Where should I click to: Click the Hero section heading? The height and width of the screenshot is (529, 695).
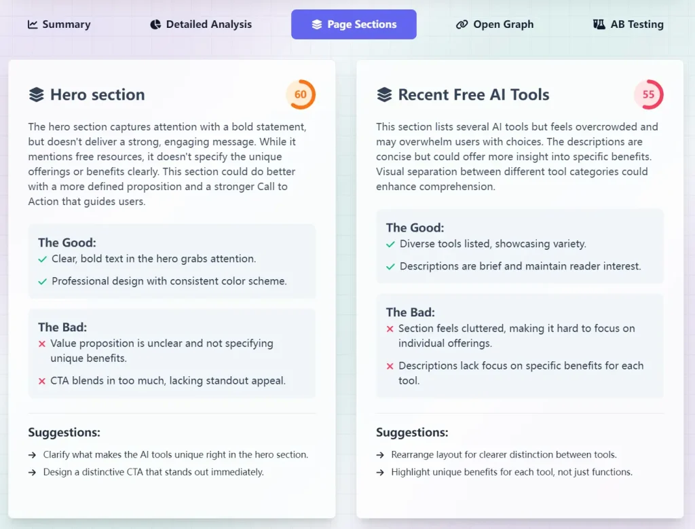point(98,95)
